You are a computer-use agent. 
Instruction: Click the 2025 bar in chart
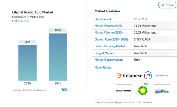click(27, 63)
